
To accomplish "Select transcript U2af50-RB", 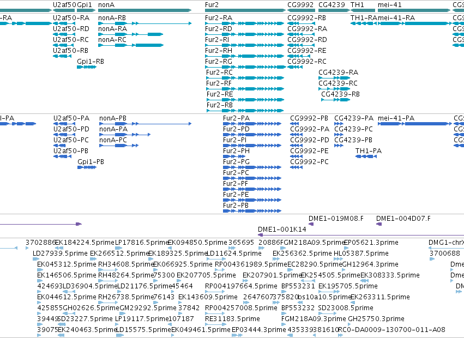I will [x=62, y=56].
